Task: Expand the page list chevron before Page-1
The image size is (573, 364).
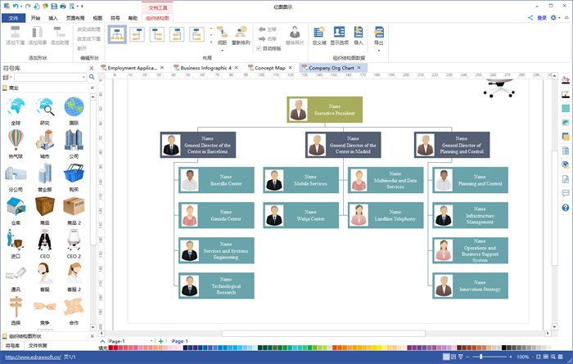Action: click(102, 341)
